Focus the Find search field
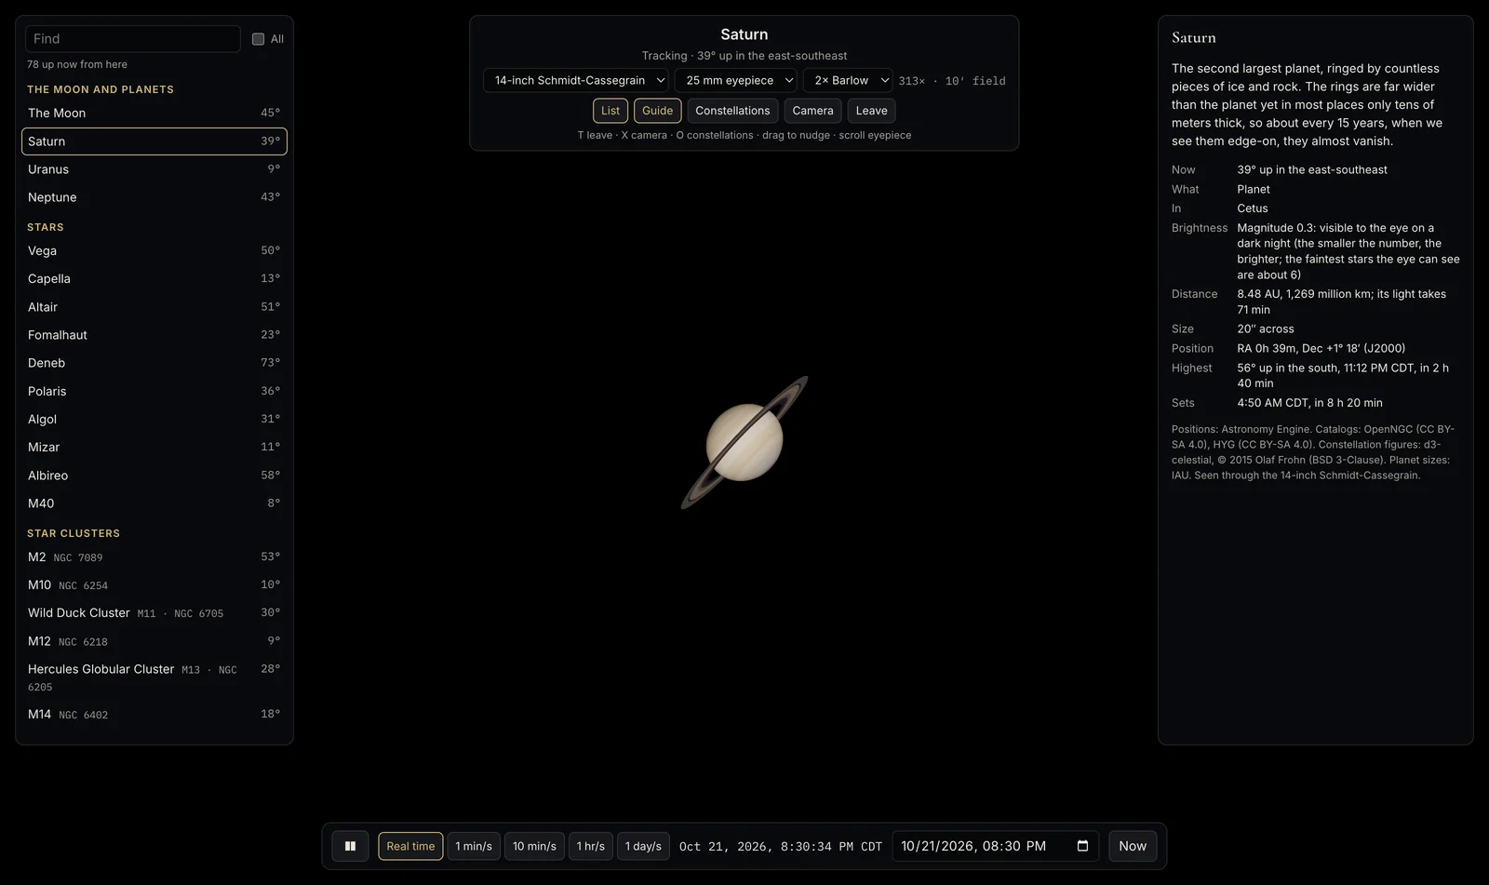This screenshot has width=1489, height=885. pos(132,39)
